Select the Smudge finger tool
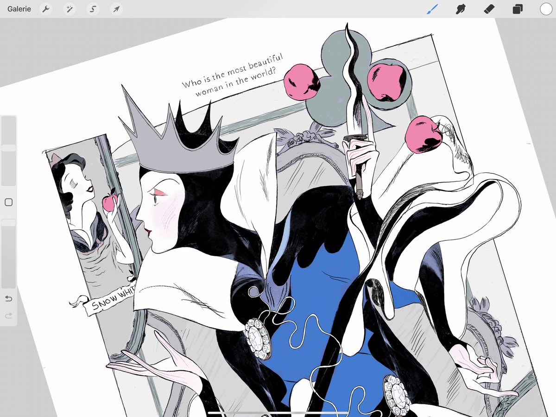556x417 pixels. click(x=461, y=9)
